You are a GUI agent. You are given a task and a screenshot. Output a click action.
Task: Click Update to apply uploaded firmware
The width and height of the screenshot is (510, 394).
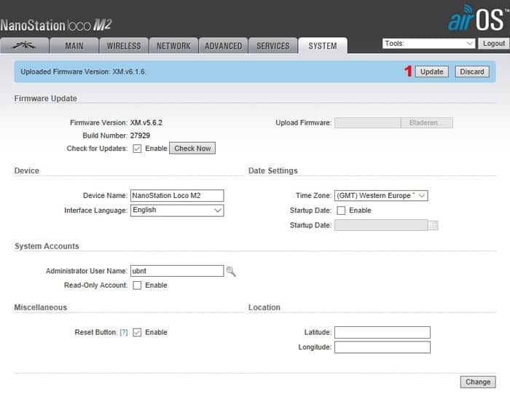431,71
